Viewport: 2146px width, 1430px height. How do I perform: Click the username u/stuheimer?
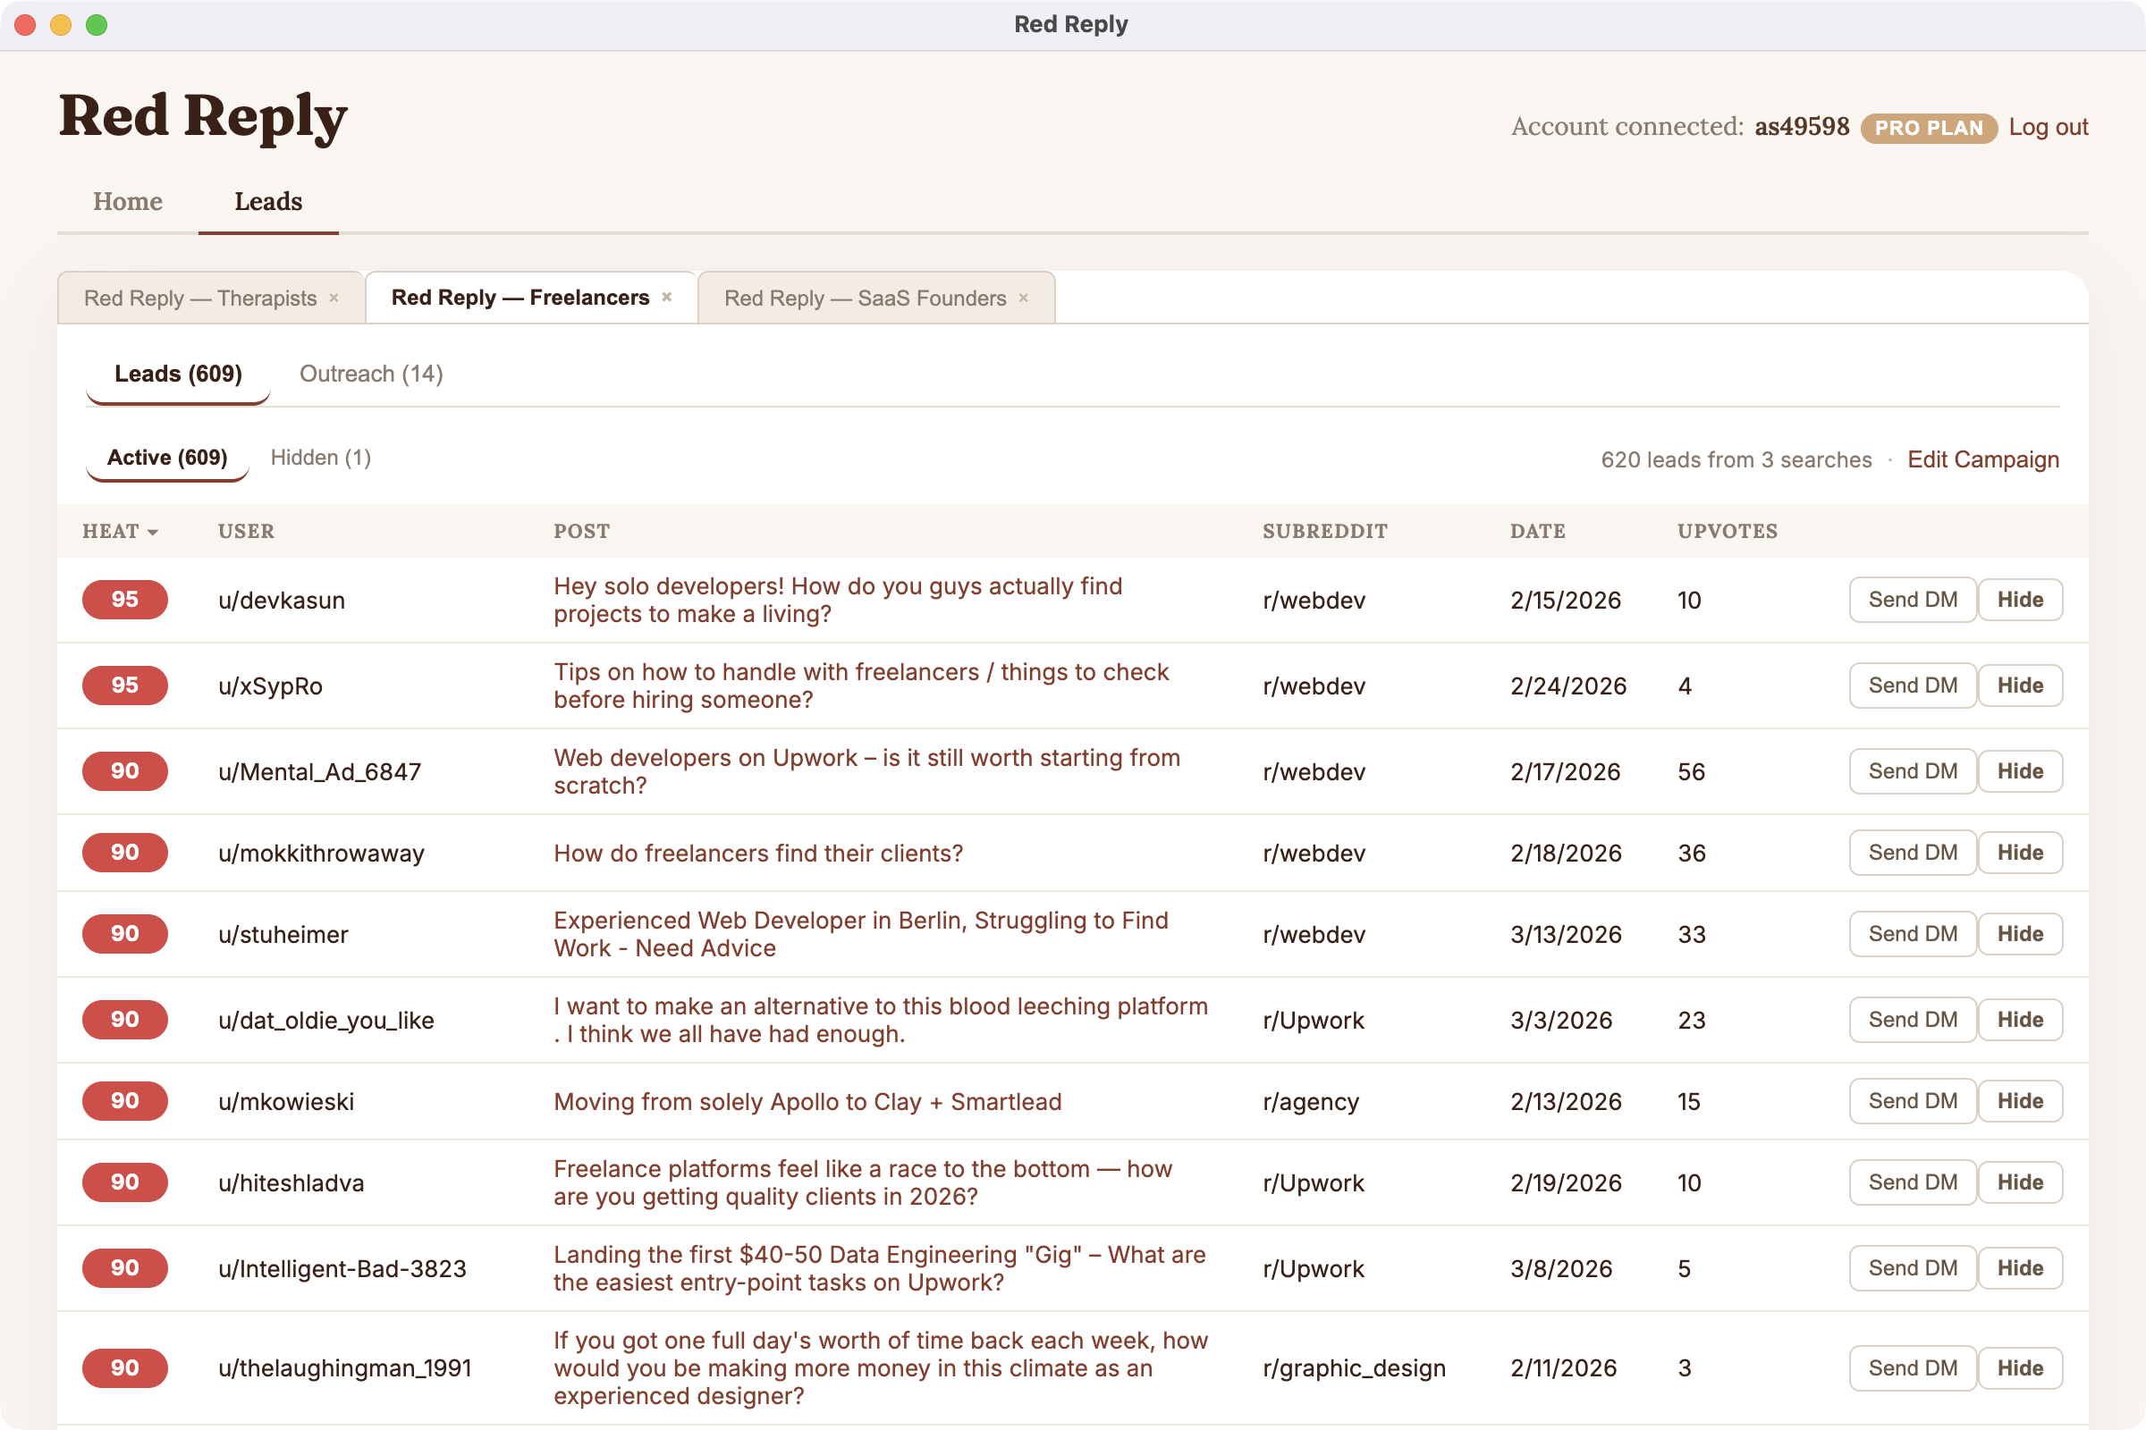point(283,934)
